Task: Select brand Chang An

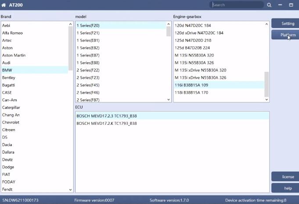Action: click(x=35, y=115)
